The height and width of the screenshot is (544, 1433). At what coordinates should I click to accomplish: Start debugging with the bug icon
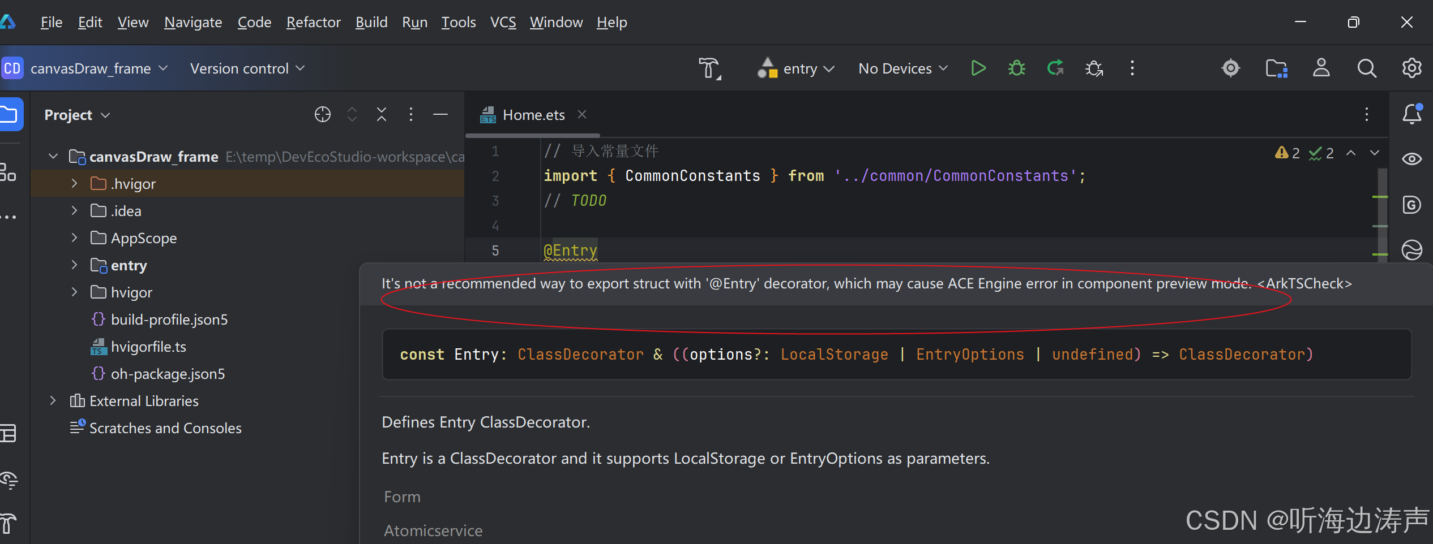pos(1017,68)
